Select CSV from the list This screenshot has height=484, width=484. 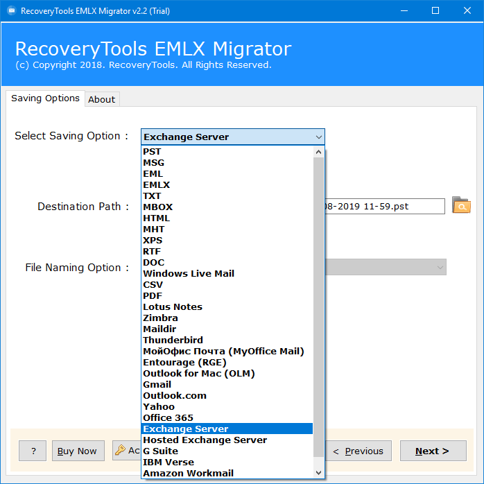[x=227, y=285]
